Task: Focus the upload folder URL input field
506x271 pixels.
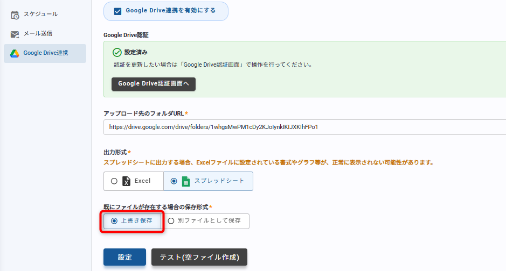Action: 304,127
